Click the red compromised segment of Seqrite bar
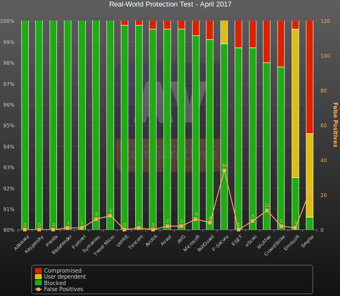The image size is (340, 296). [x=310, y=77]
